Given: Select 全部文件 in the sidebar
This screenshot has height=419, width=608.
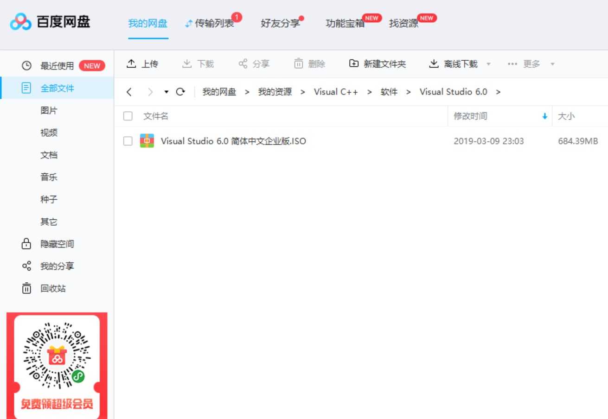Looking at the screenshot, I should coord(57,88).
